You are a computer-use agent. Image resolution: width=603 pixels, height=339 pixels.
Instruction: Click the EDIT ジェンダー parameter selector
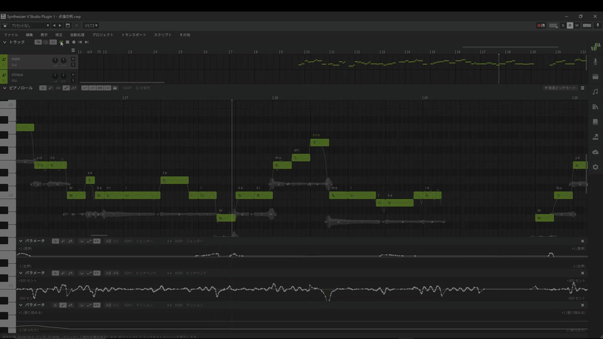coord(139,241)
